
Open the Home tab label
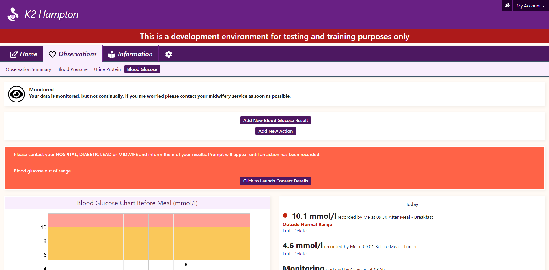point(29,54)
